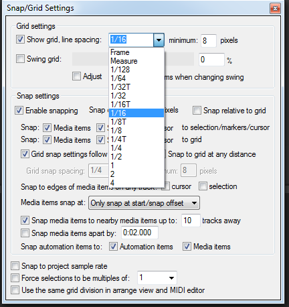Click the snap apart time field 0:02.000

click(x=140, y=233)
